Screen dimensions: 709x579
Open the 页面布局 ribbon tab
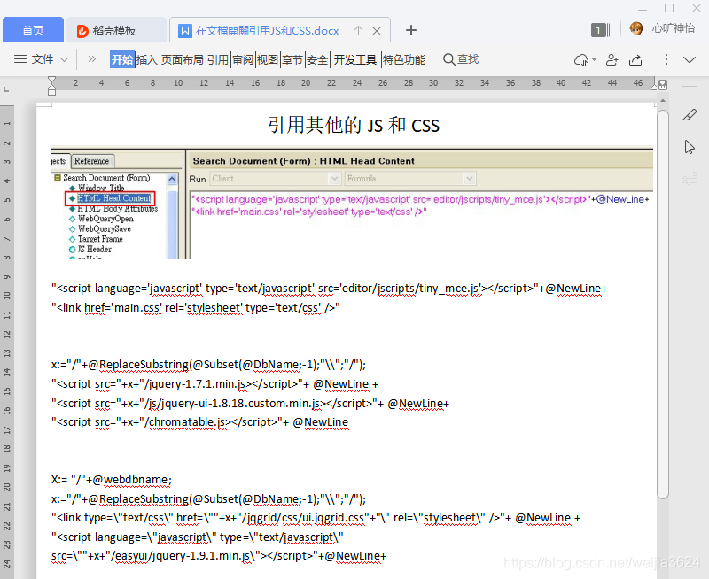point(183,59)
